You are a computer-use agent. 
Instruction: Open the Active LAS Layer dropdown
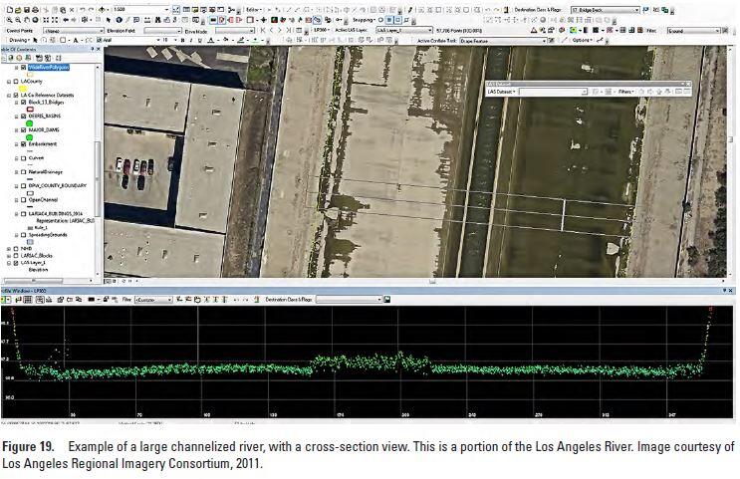click(x=403, y=30)
